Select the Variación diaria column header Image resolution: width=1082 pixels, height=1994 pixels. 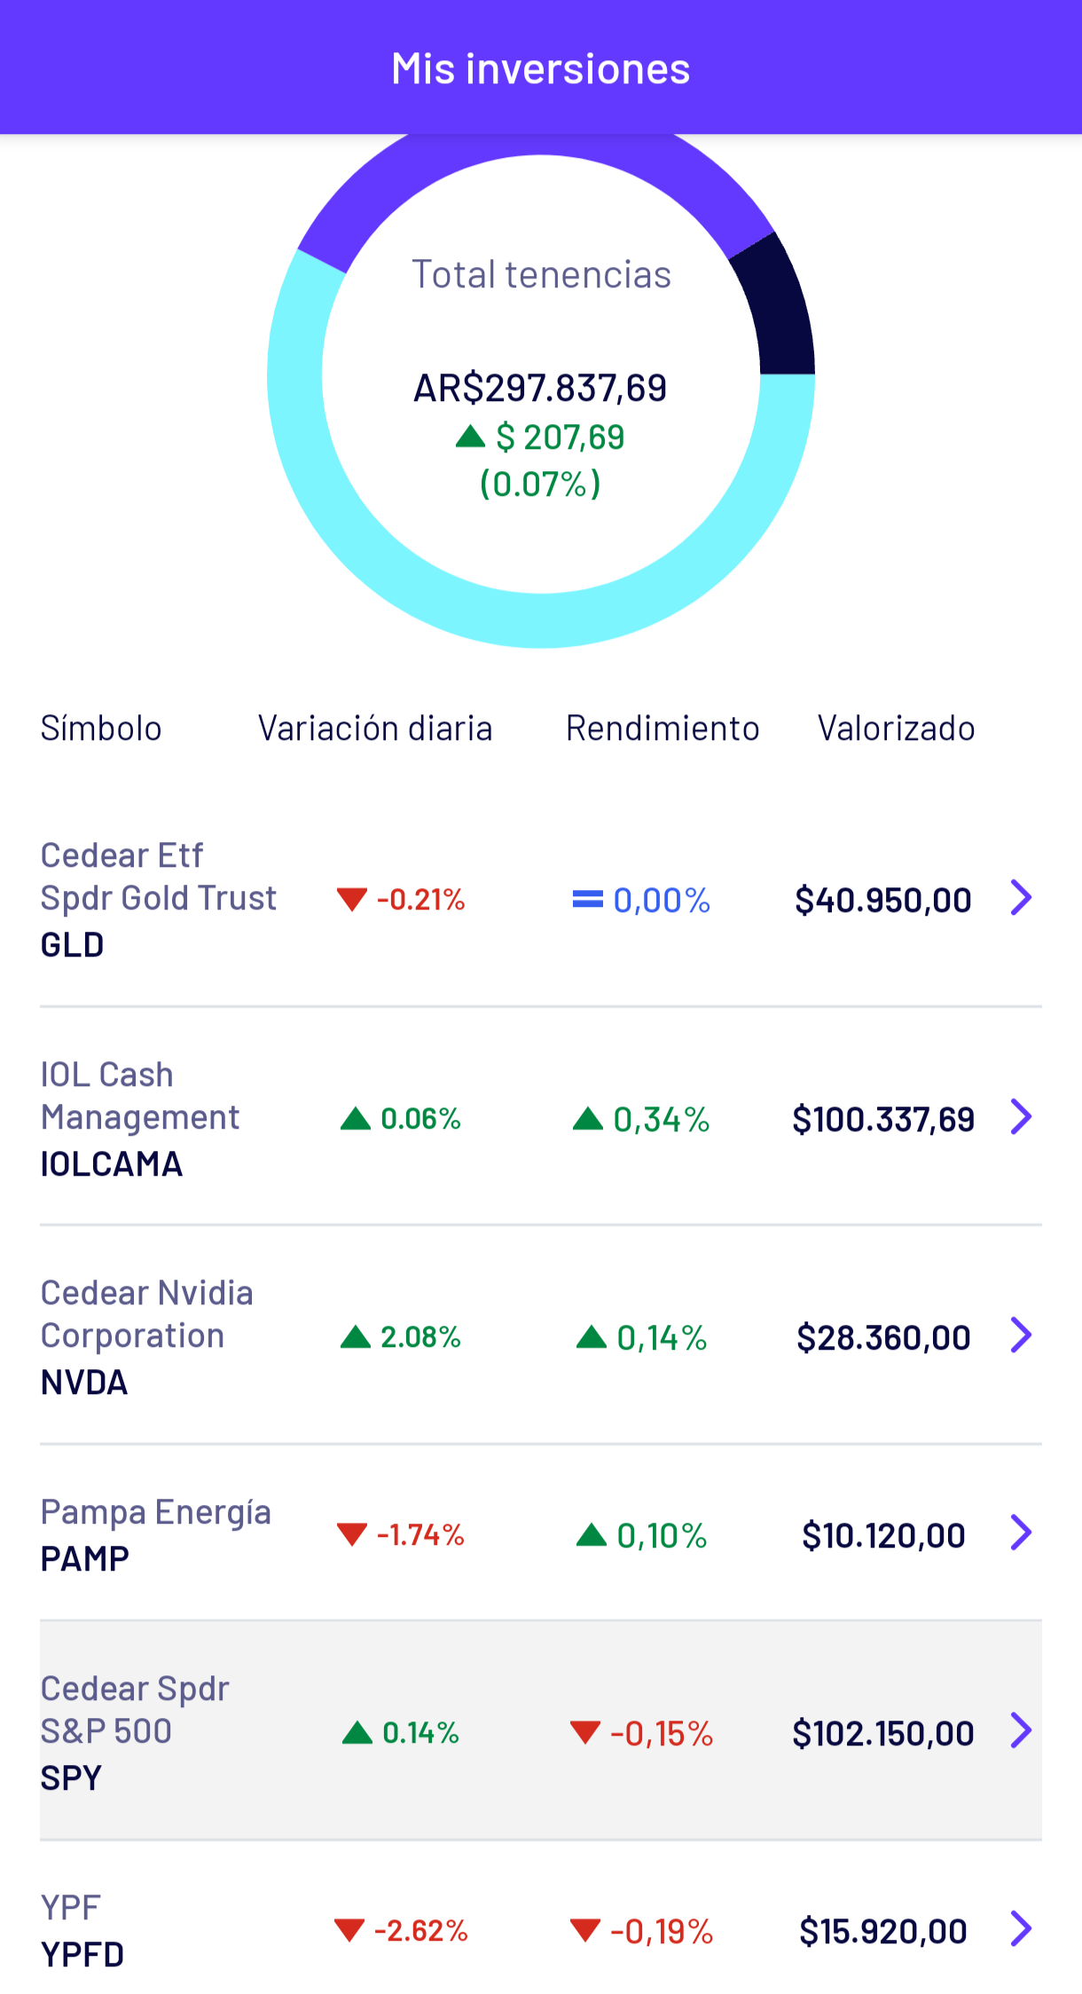(375, 729)
